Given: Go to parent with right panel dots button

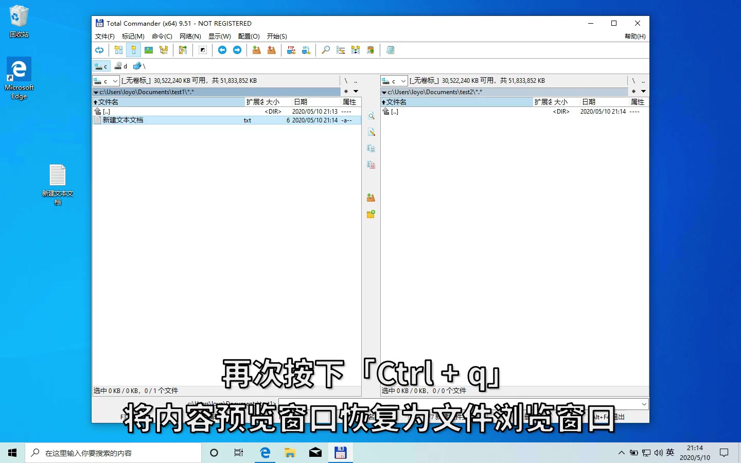Looking at the screenshot, I should tap(643, 81).
